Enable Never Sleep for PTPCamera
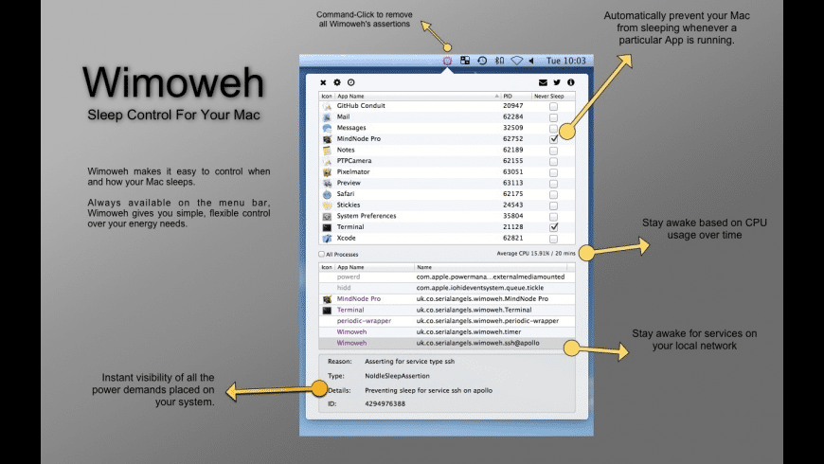824x464 pixels. 553,161
